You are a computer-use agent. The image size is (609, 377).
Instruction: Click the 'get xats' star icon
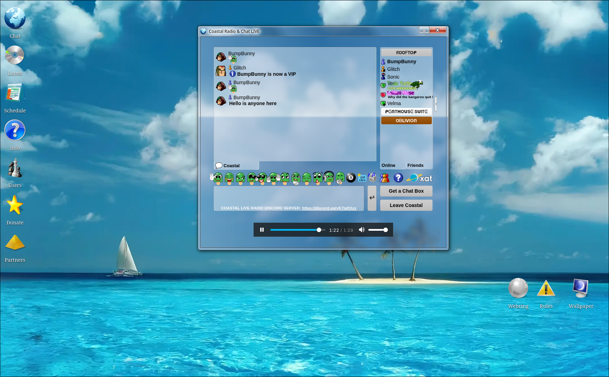coord(362,178)
